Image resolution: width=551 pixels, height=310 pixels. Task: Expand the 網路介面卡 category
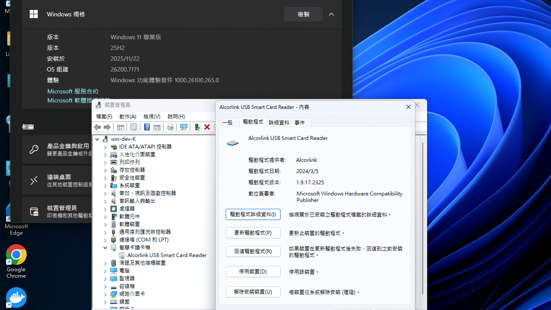pos(105,294)
